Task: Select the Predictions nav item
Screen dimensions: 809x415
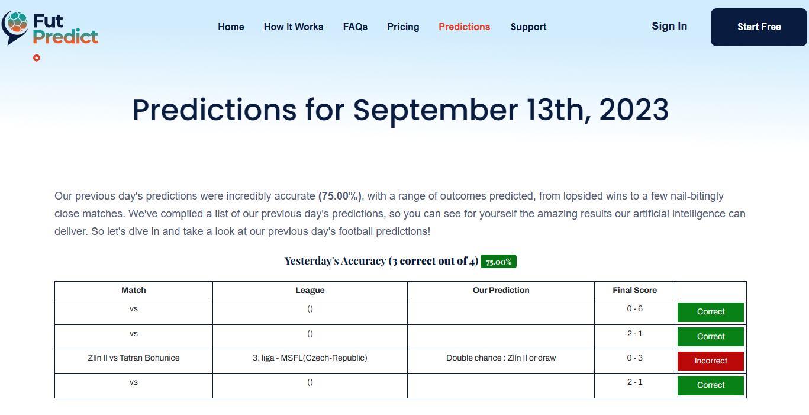Action: point(464,27)
